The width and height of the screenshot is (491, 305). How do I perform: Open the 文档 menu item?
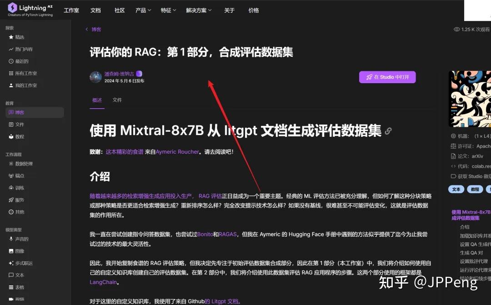(x=95, y=10)
